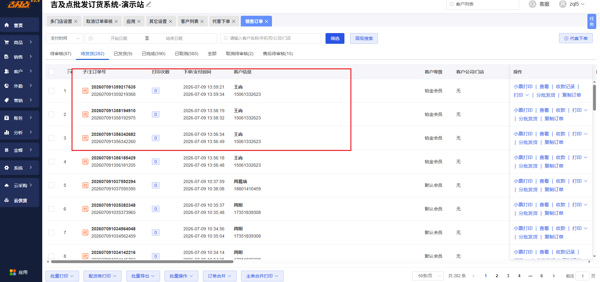Click the 账务 sidebar icon
The width and height of the screenshot is (600, 282).
pyautogui.click(x=7, y=118)
